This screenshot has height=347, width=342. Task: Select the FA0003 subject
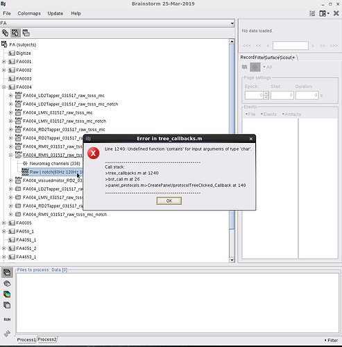pos(24,78)
